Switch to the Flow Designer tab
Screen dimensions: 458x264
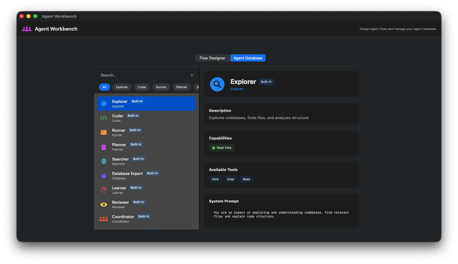tap(212, 58)
